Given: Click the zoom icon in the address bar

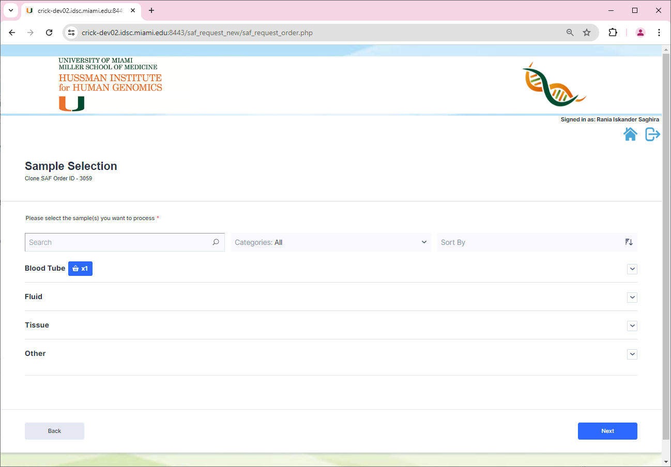Looking at the screenshot, I should 570,32.
